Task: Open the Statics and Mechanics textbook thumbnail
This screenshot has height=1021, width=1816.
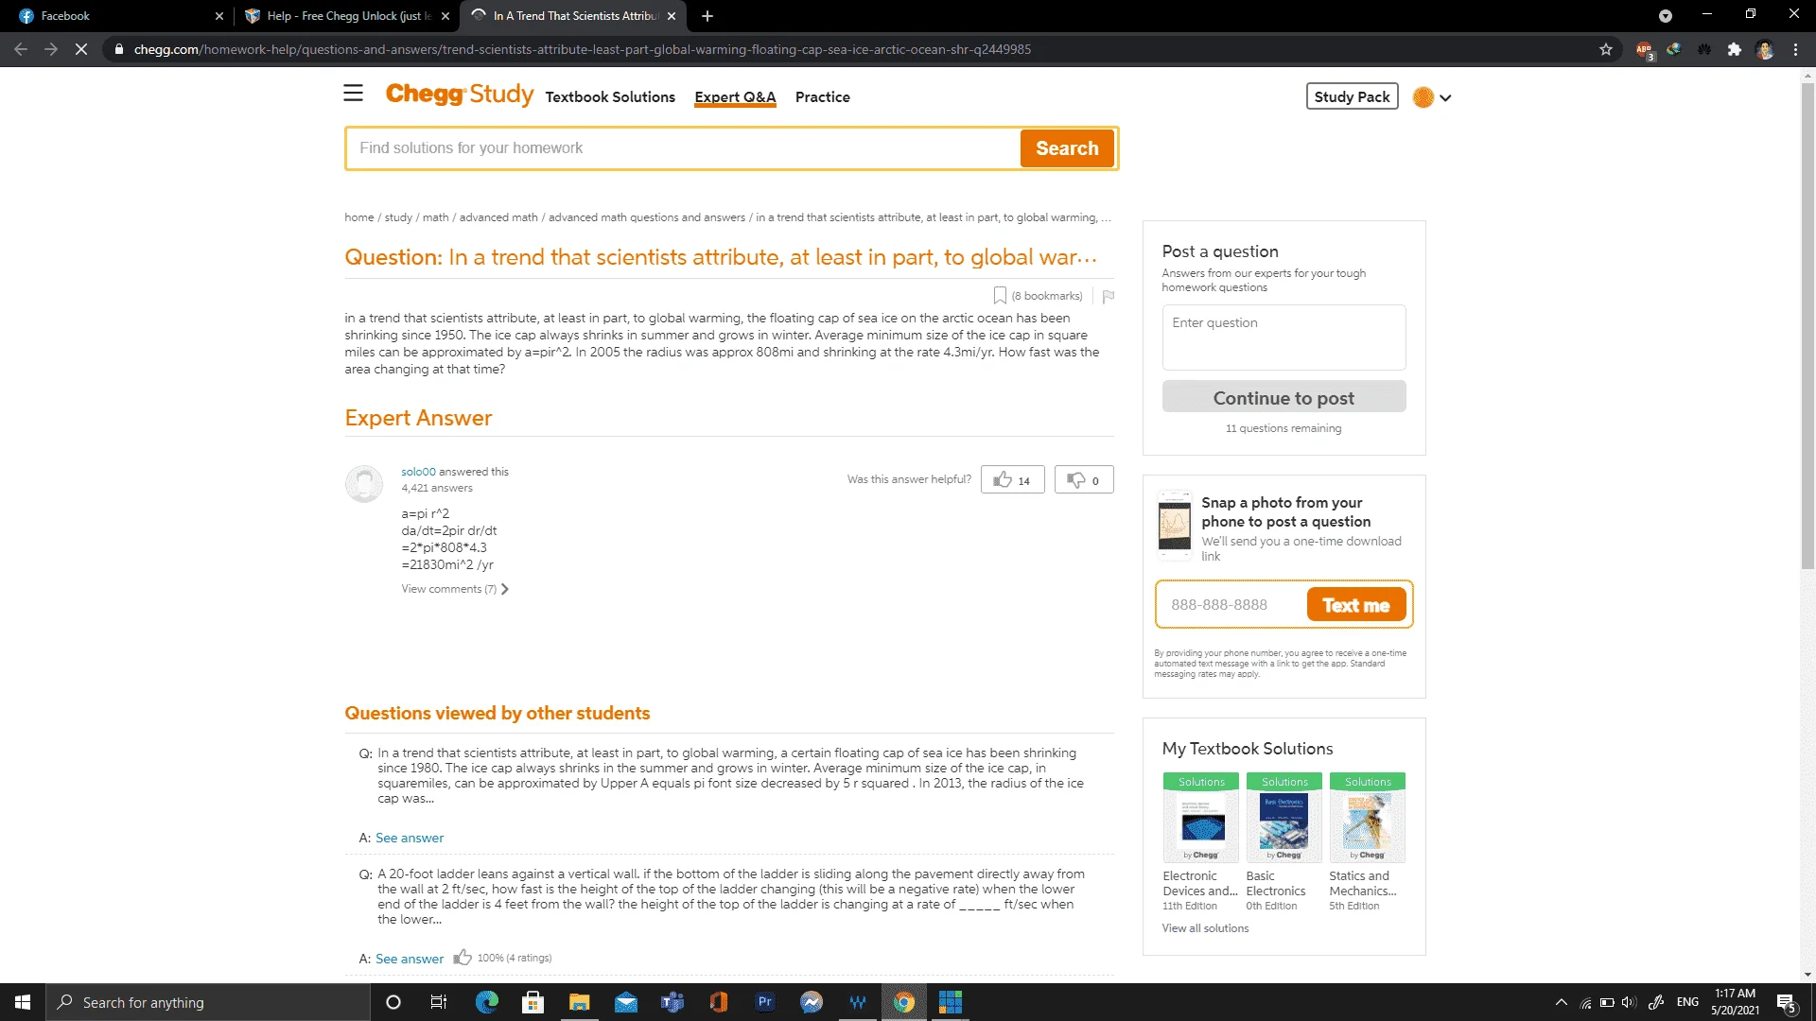Action: (x=1367, y=818)
